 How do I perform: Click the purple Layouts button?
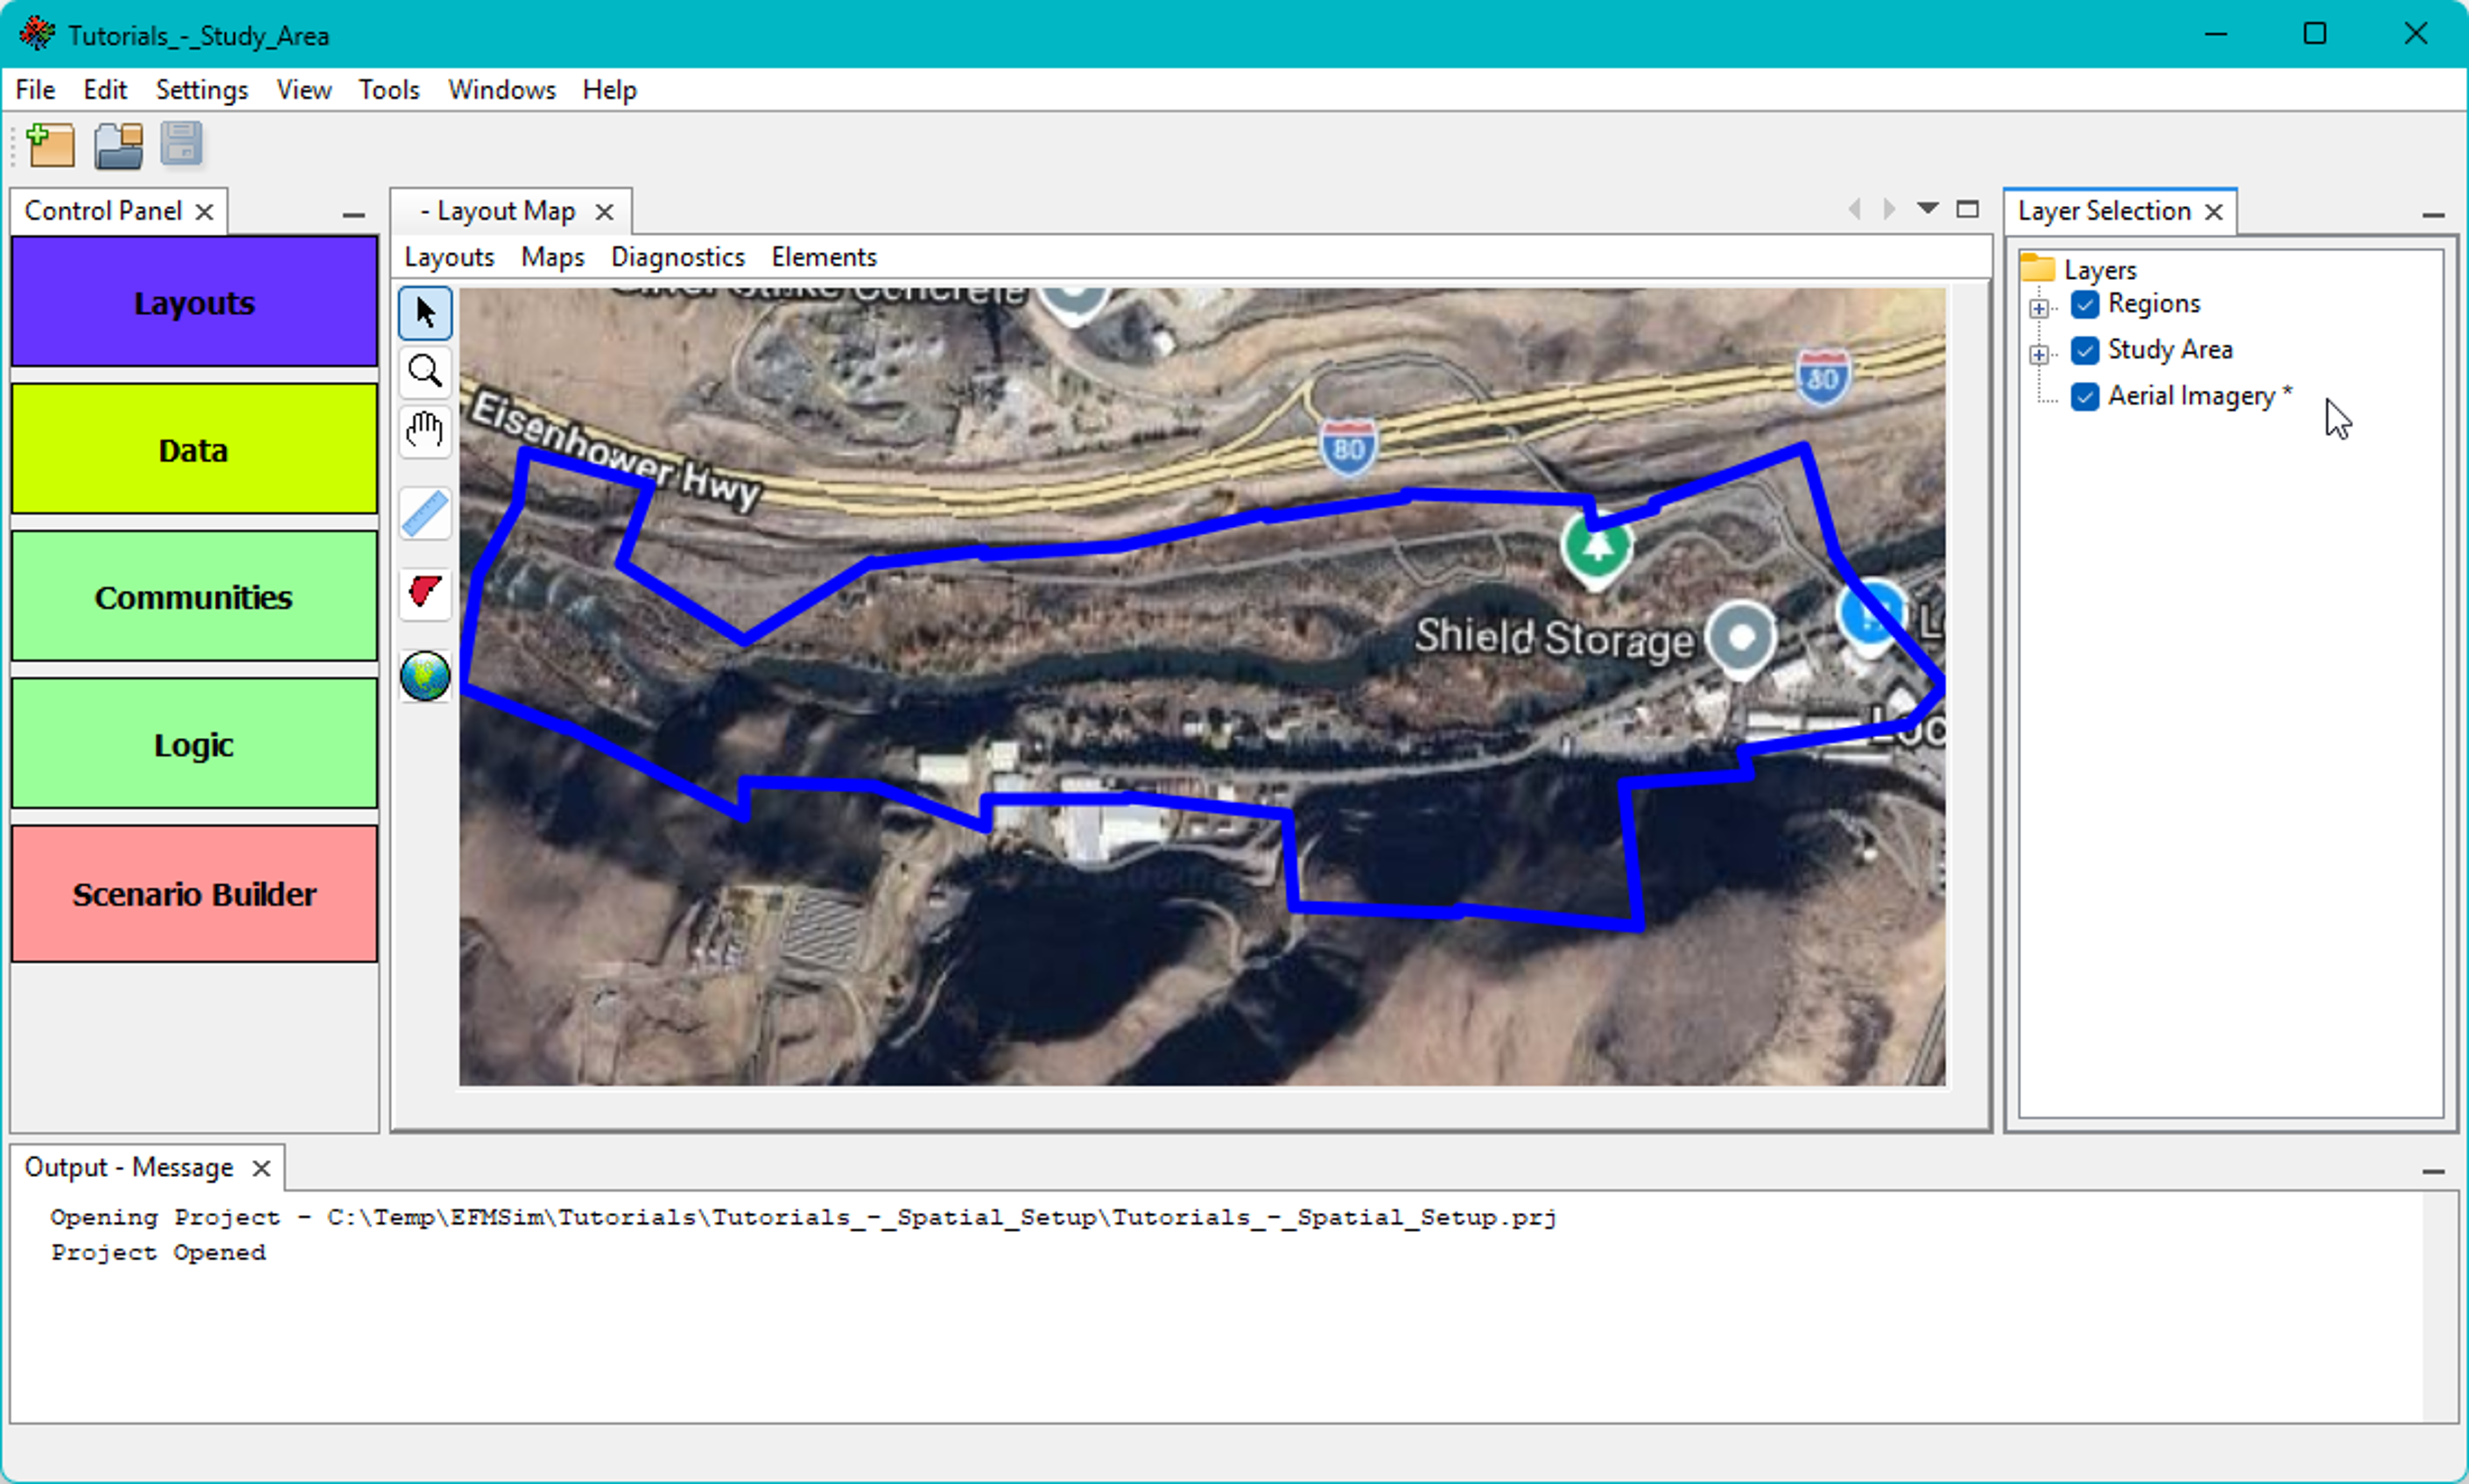[194, 302]
